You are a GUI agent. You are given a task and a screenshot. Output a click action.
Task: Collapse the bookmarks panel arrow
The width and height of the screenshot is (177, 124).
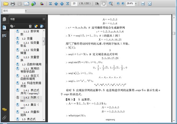[x=44, y=19]
